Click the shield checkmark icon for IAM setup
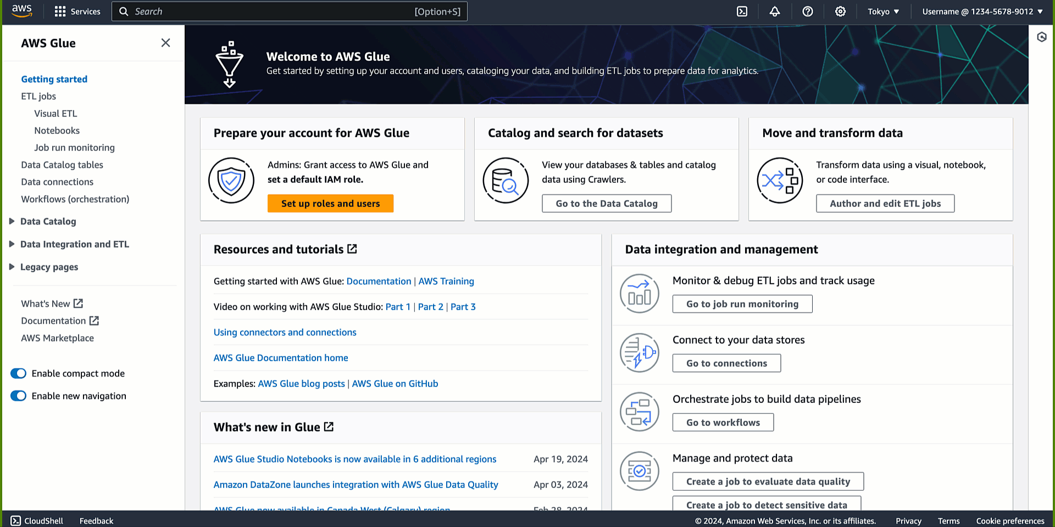1055x527 pixels. click(x=231, y=181)
